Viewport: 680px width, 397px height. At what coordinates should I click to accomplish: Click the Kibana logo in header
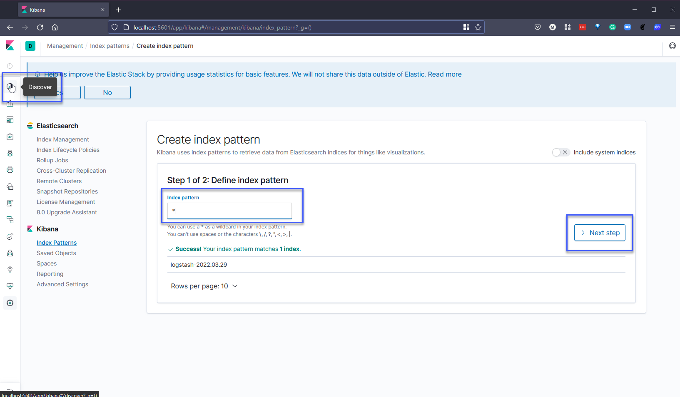pyautogui.click(x=10, y=46)
